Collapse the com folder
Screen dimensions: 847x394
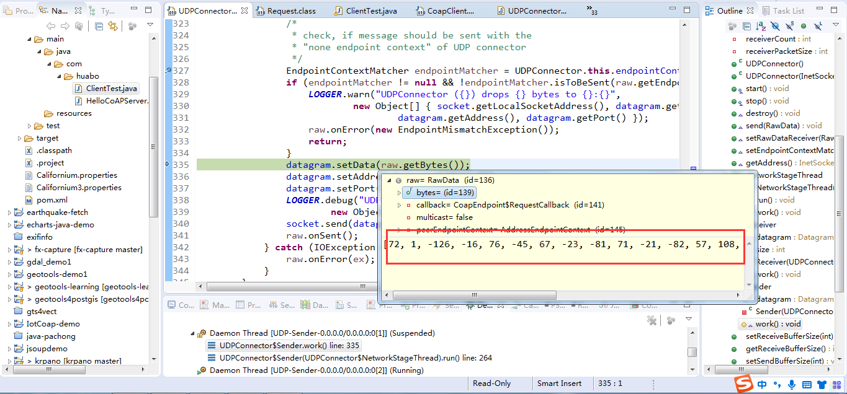click(x=49, y=64)
